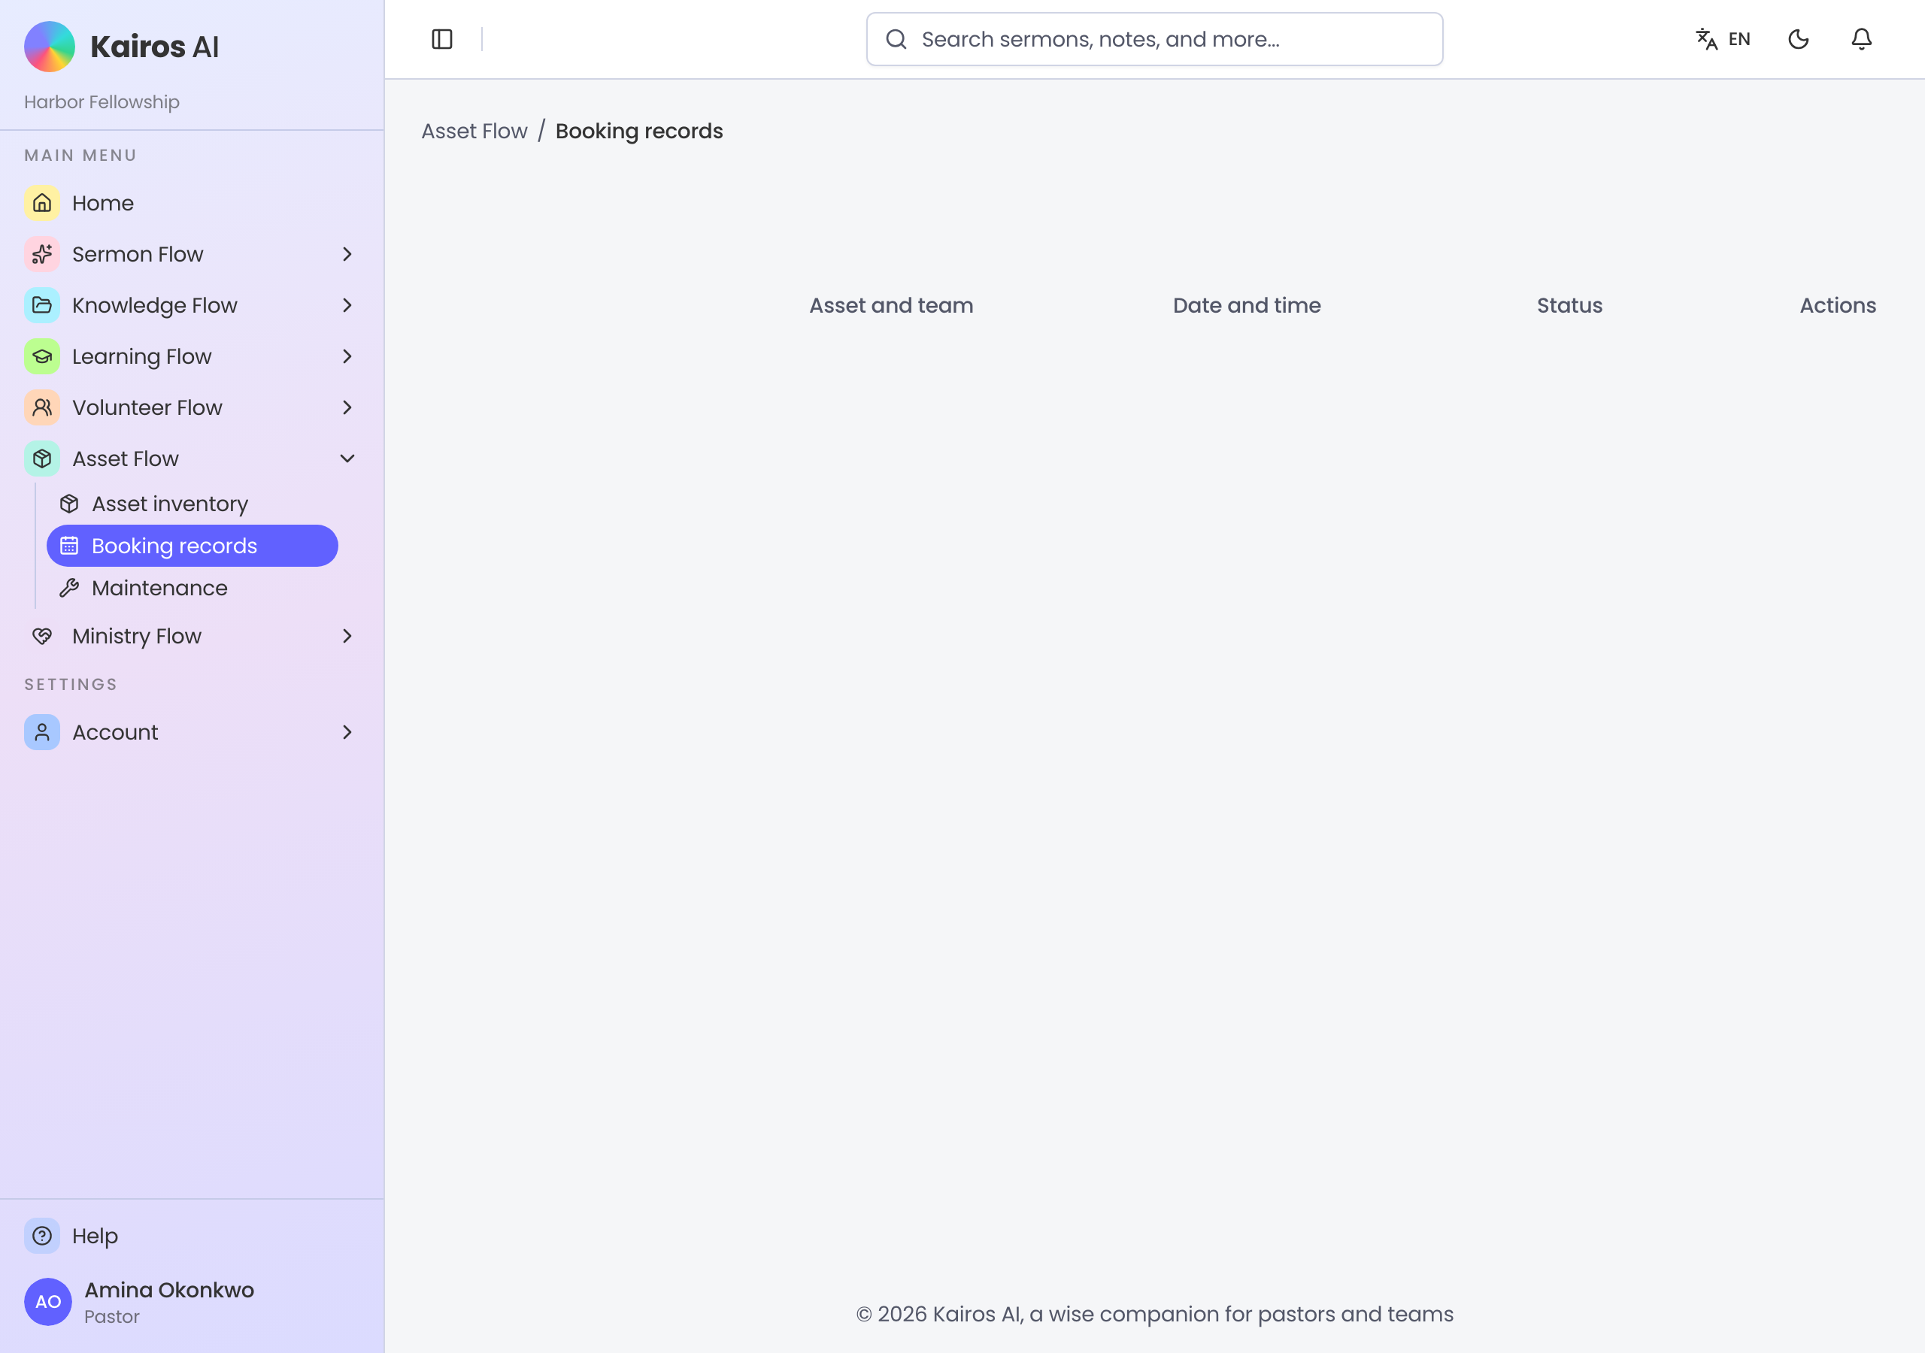Screen dimensions: 1925x1353
Task: Click the Help question mark icon
Action: pyautogui.click(x=42, y=1236)
